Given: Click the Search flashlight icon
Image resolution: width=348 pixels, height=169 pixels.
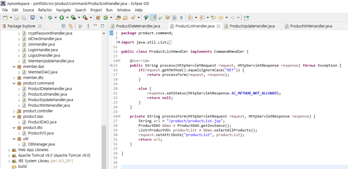Looking at the screenshot, I should (133, 18).
